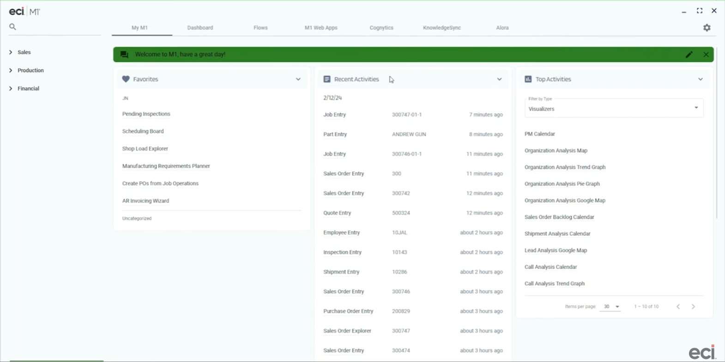Screen dimensions: 725x362
Task: Expand the Production menu in sidebar
Action: pos(30,70)
